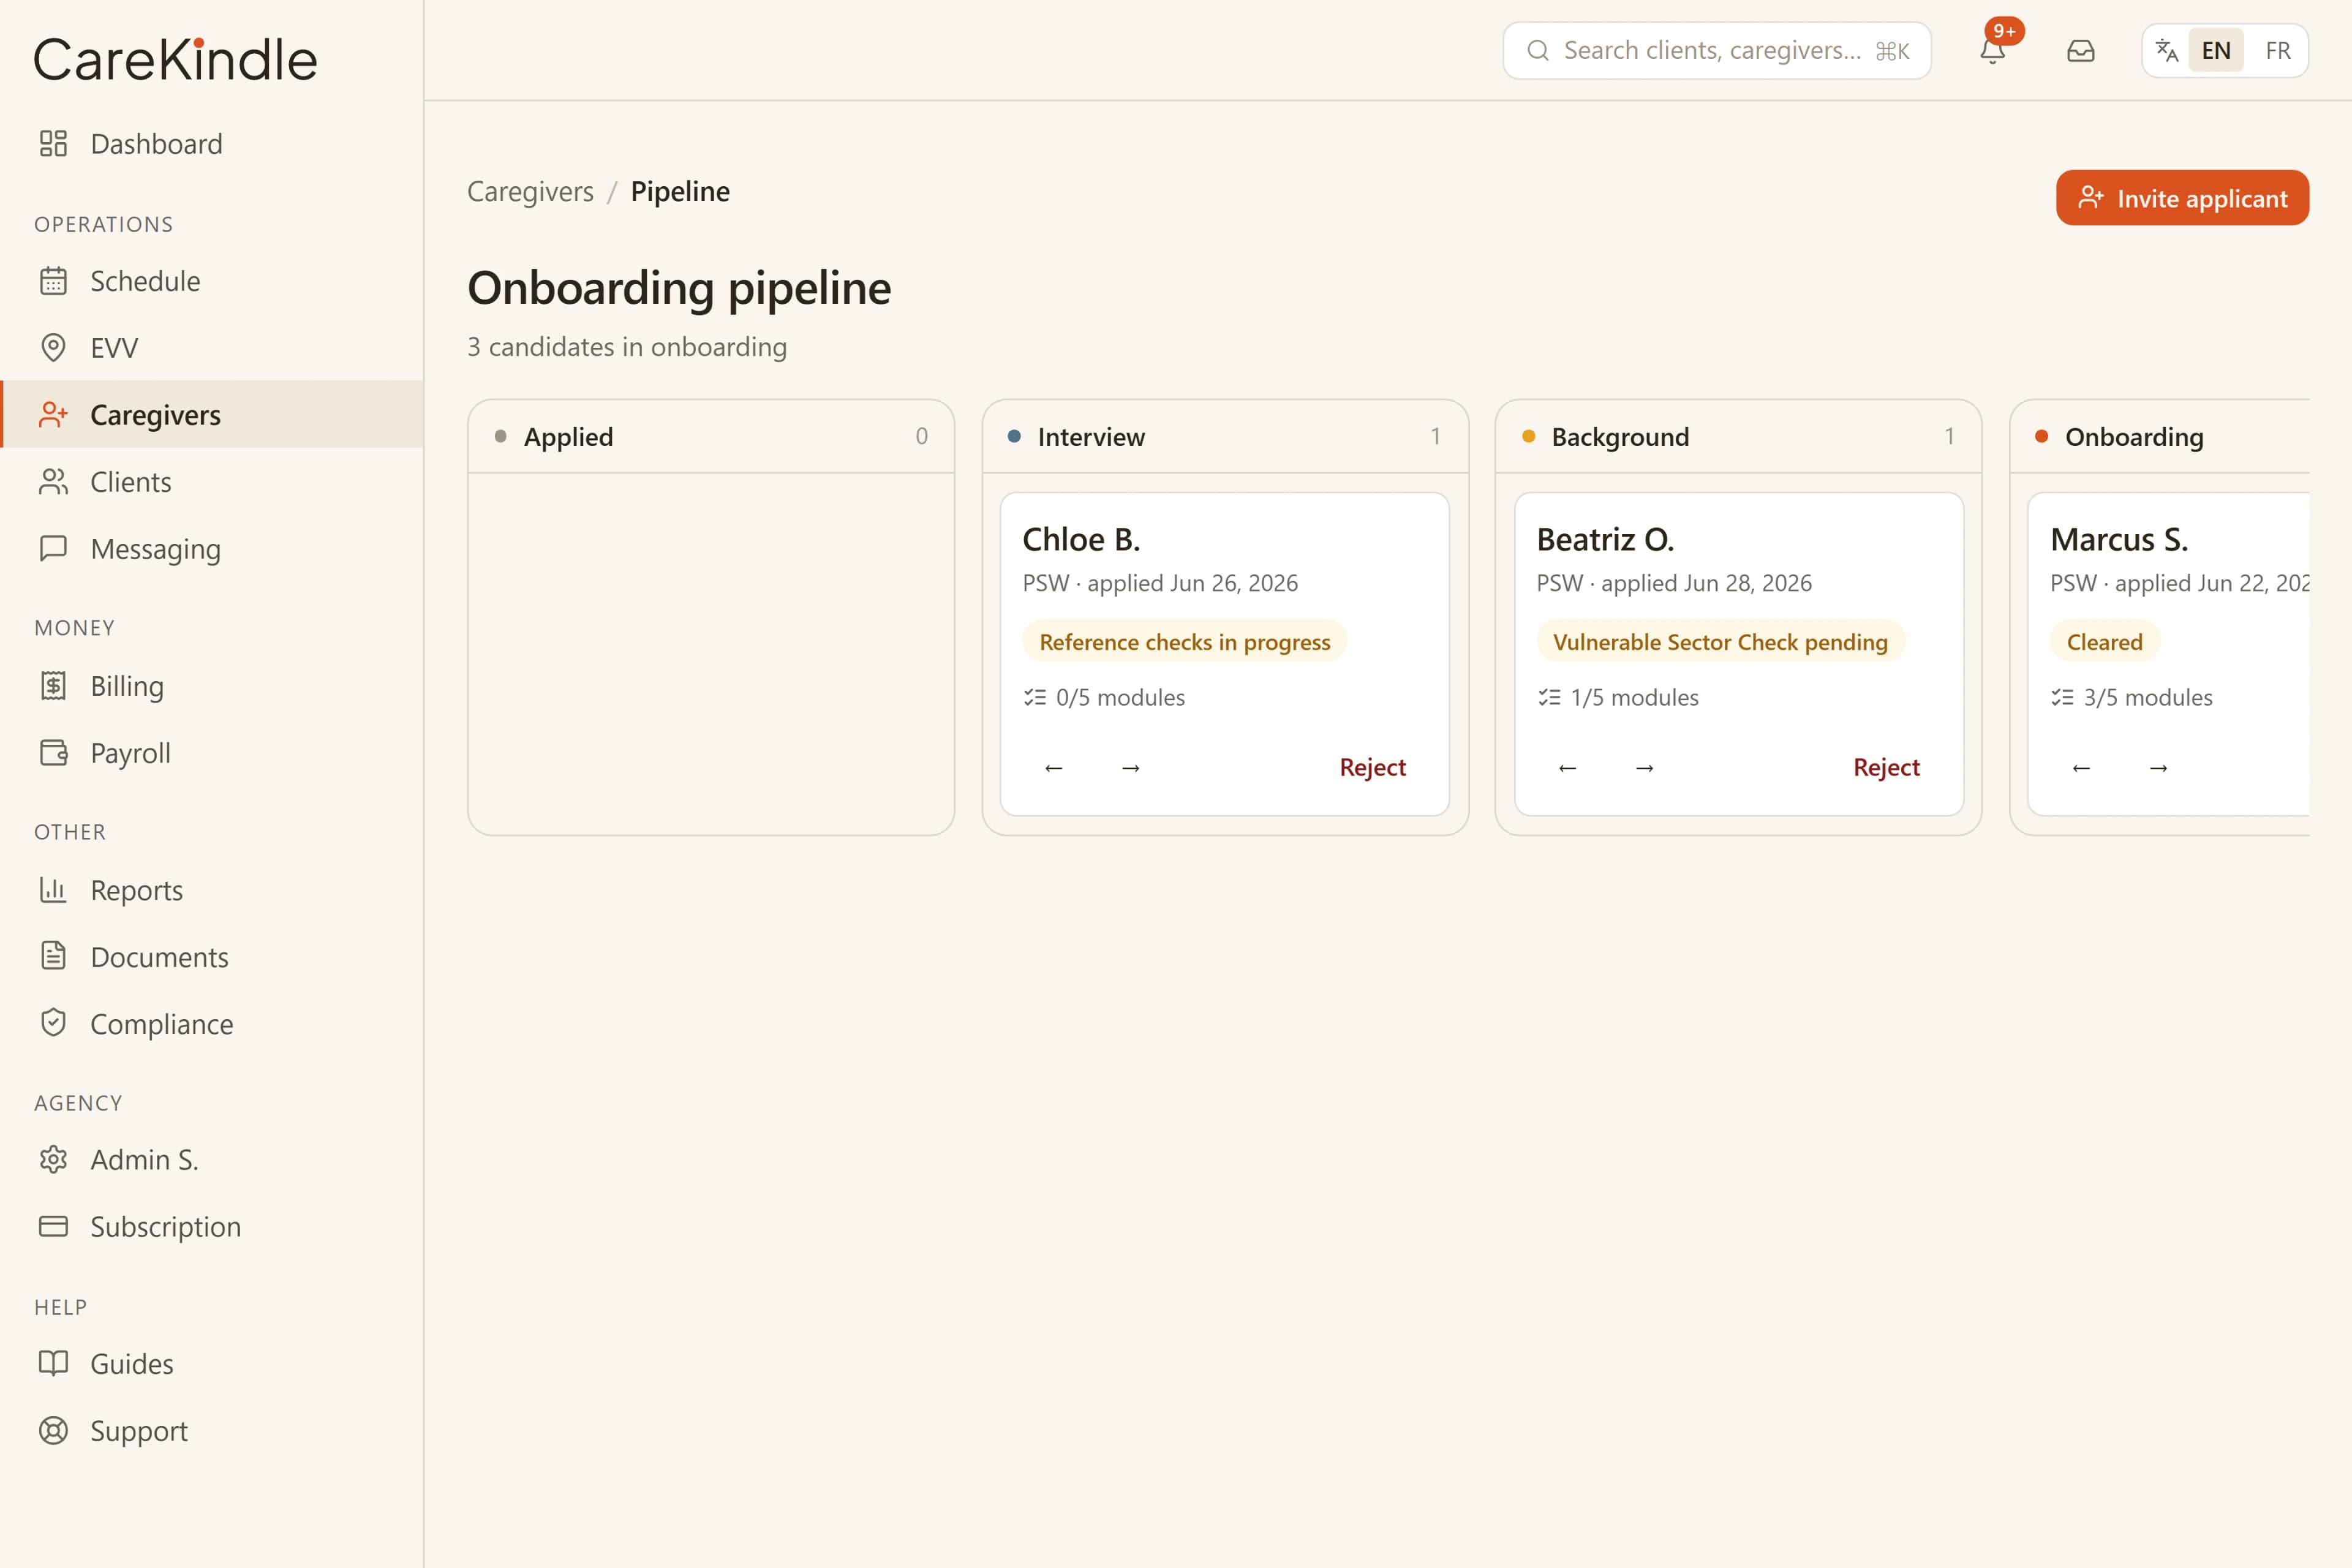The height and width of the screenshot is (1568, 2352).
Task: Move Chloe B. back with left arrow
Action: click(1053, 768)
